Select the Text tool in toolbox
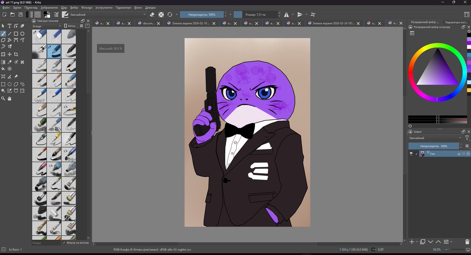Viewport: 471px width, 255px height. tap(9, 26)
